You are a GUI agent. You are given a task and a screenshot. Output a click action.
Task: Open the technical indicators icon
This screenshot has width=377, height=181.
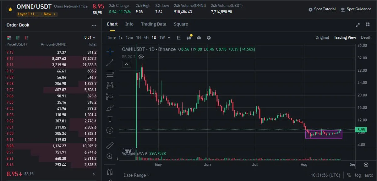[189, 38]
